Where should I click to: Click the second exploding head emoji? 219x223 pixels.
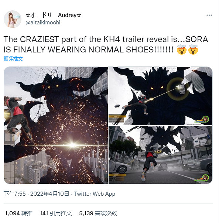[x=193, y=49]
